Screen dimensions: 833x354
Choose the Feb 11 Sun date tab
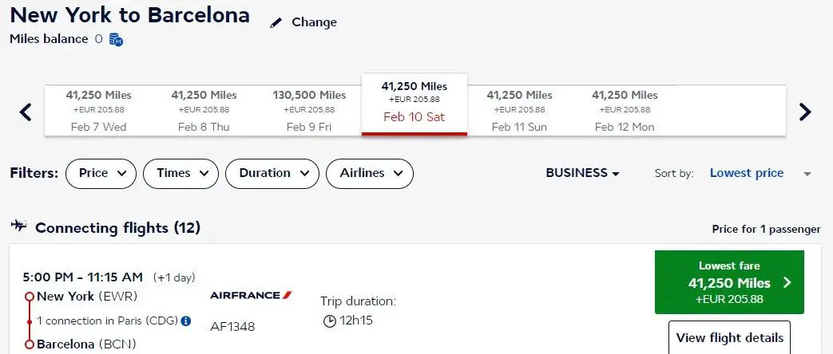[x=520, y=110]
